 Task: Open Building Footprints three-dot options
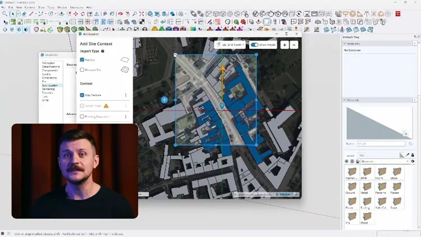tap(126, 117)
